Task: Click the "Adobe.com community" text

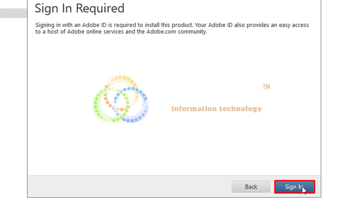Action: [x=177, y=32]
